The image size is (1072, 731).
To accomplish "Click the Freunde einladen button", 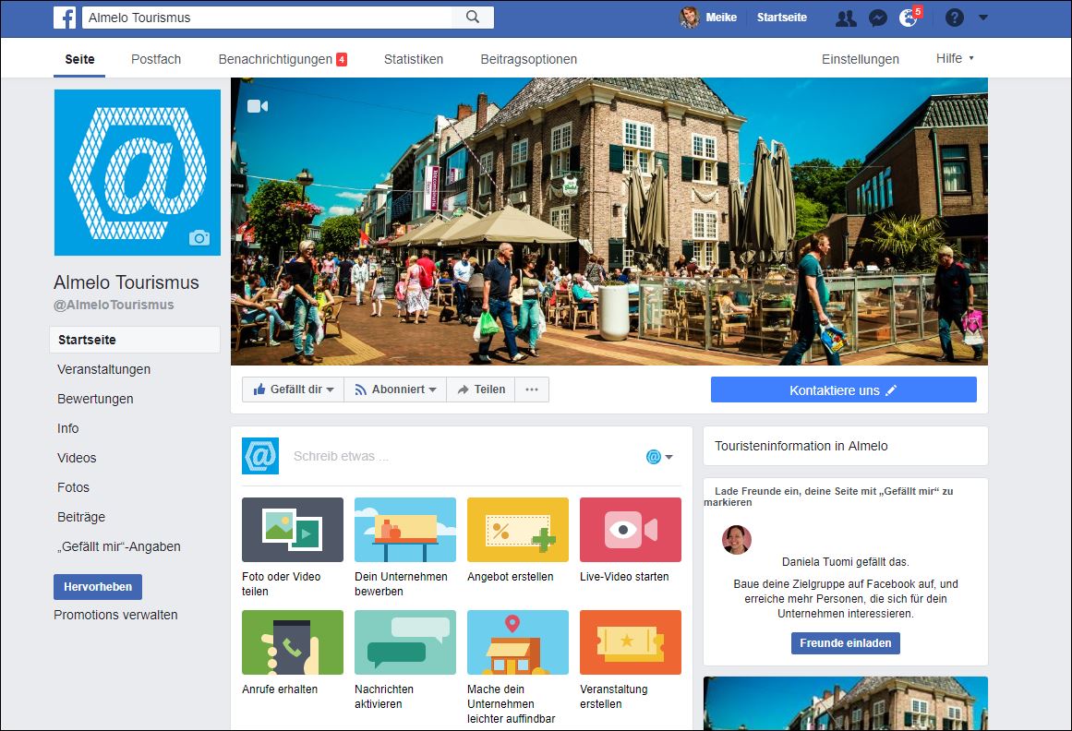I will pos(846,643).
